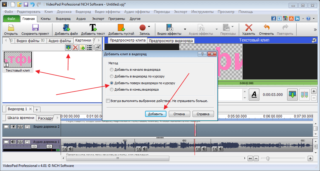
Task: Toggle eye visibility on Видео дорожка 2
Action: pos(13,127)
